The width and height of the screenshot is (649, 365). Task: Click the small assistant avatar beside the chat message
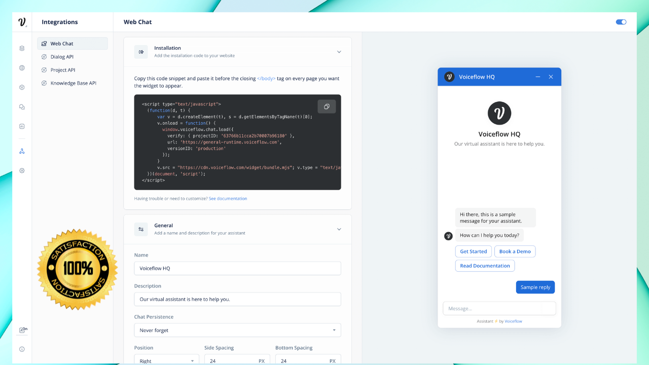[x=448, y=236]
